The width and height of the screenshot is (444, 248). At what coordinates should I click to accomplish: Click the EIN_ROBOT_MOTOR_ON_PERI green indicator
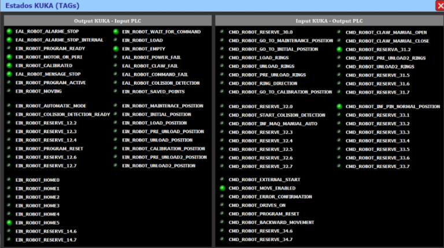click(9, 57)
